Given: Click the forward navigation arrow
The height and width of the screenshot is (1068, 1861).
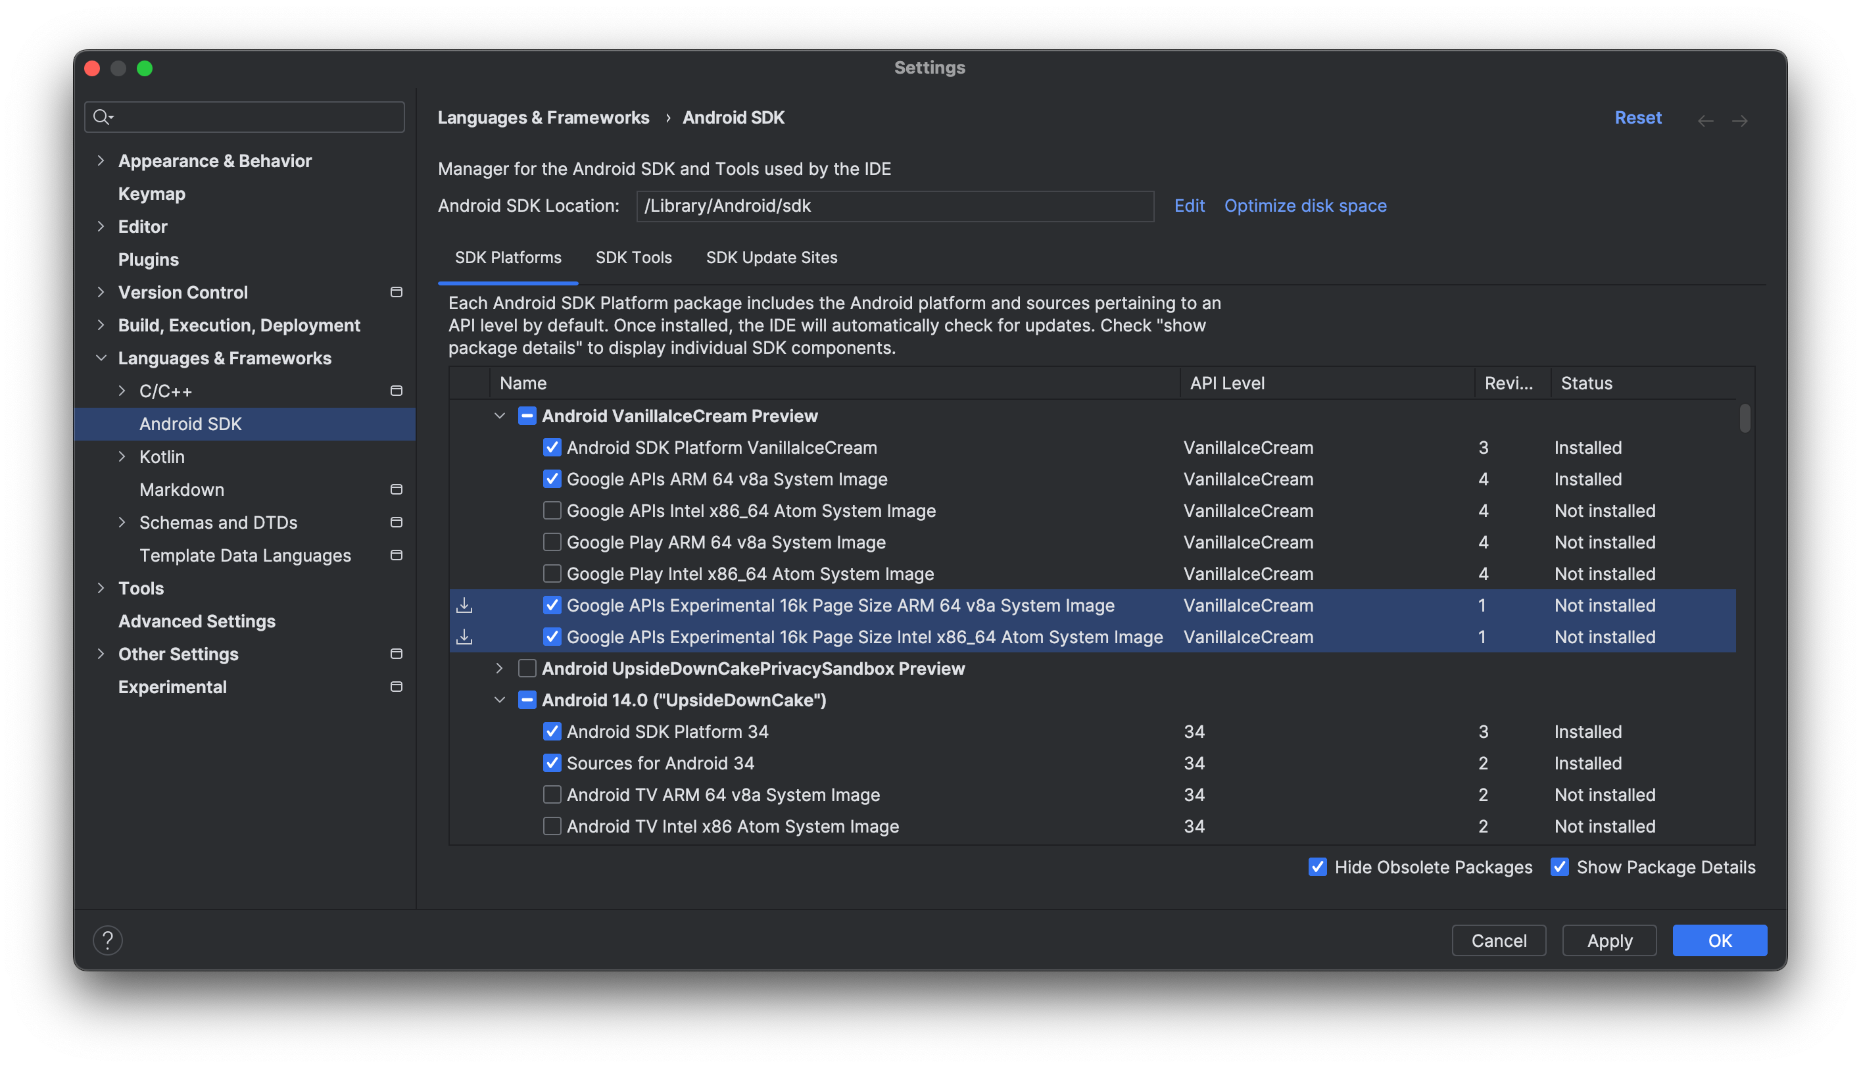Looking at the screenshot, I should click(1739, 118).
